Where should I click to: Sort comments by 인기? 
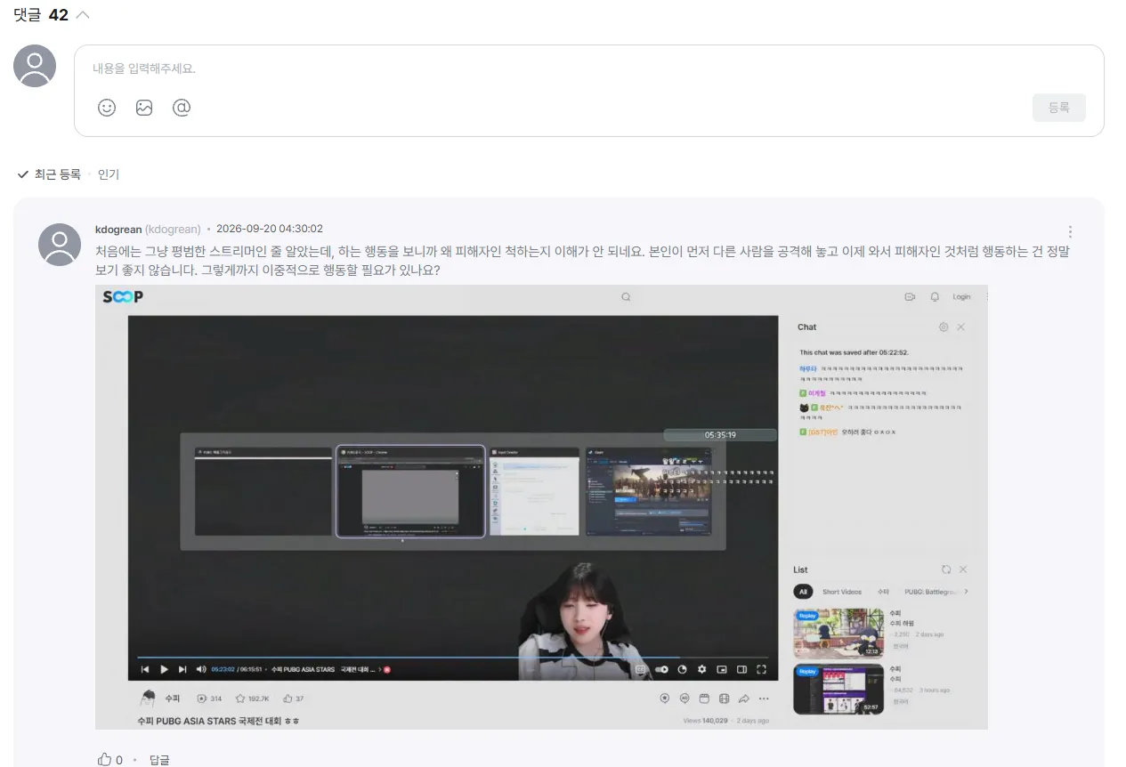click(x=109, y=174)
